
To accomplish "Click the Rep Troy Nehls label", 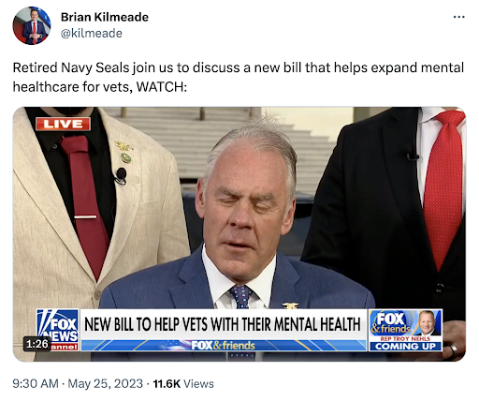I will pyautogui.click(x=405, y=338).
